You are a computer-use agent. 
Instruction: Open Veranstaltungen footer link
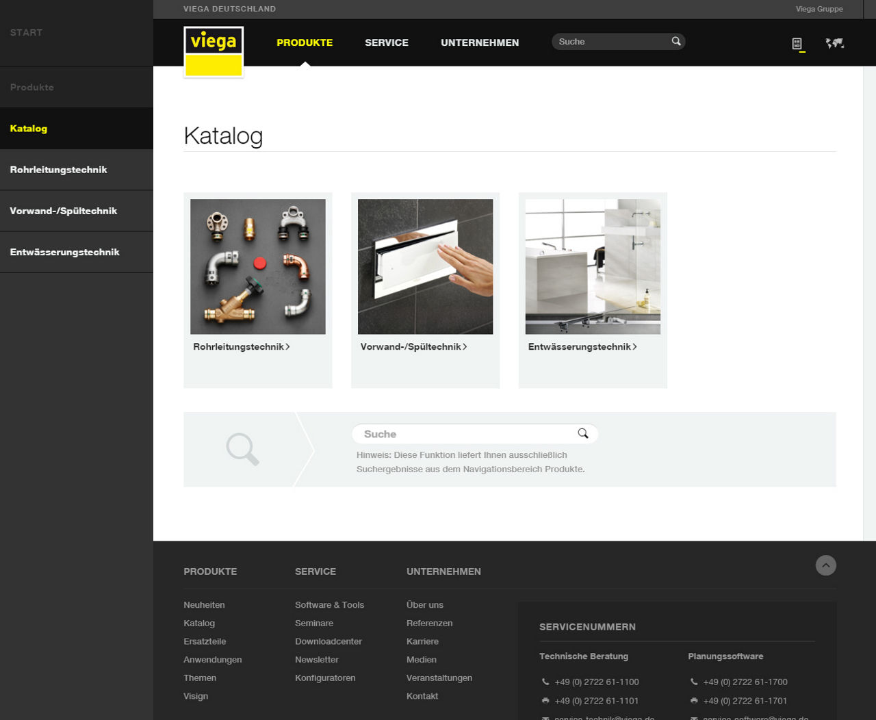pos(439,678)
